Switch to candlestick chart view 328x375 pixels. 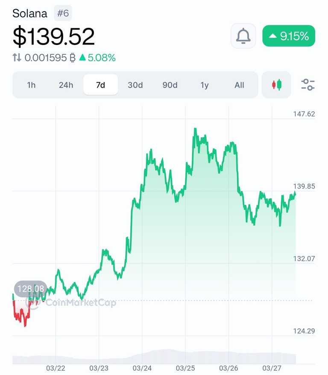click(x=276, y=85)
